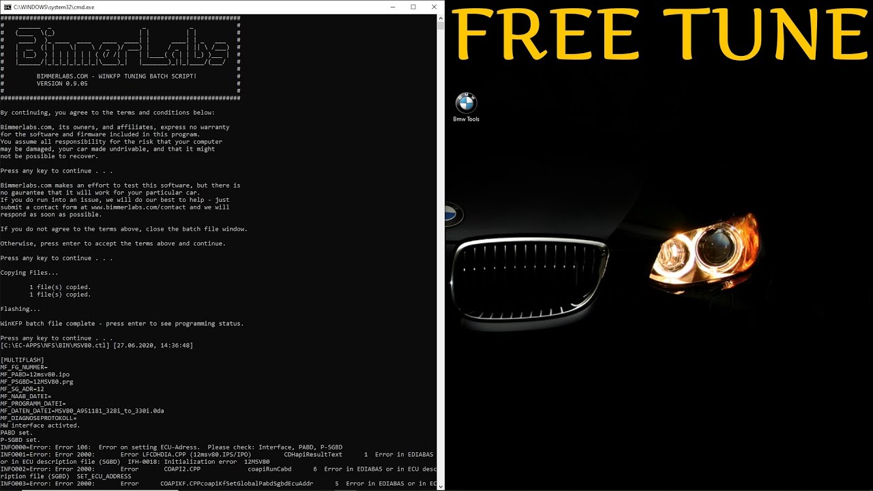Image resolution: width=873 pixels, height=491 pixels.
Task: Click the "MF_DATEN_DATEI=MSV80_A951181_328i_to_330i.0da" line
Action: pos(83,411)
